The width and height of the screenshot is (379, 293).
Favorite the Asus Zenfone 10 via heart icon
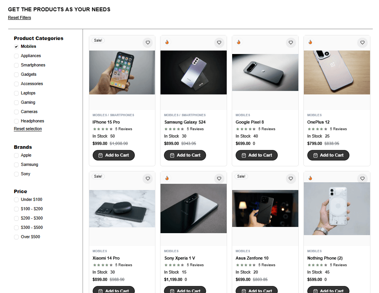point(291,179)
